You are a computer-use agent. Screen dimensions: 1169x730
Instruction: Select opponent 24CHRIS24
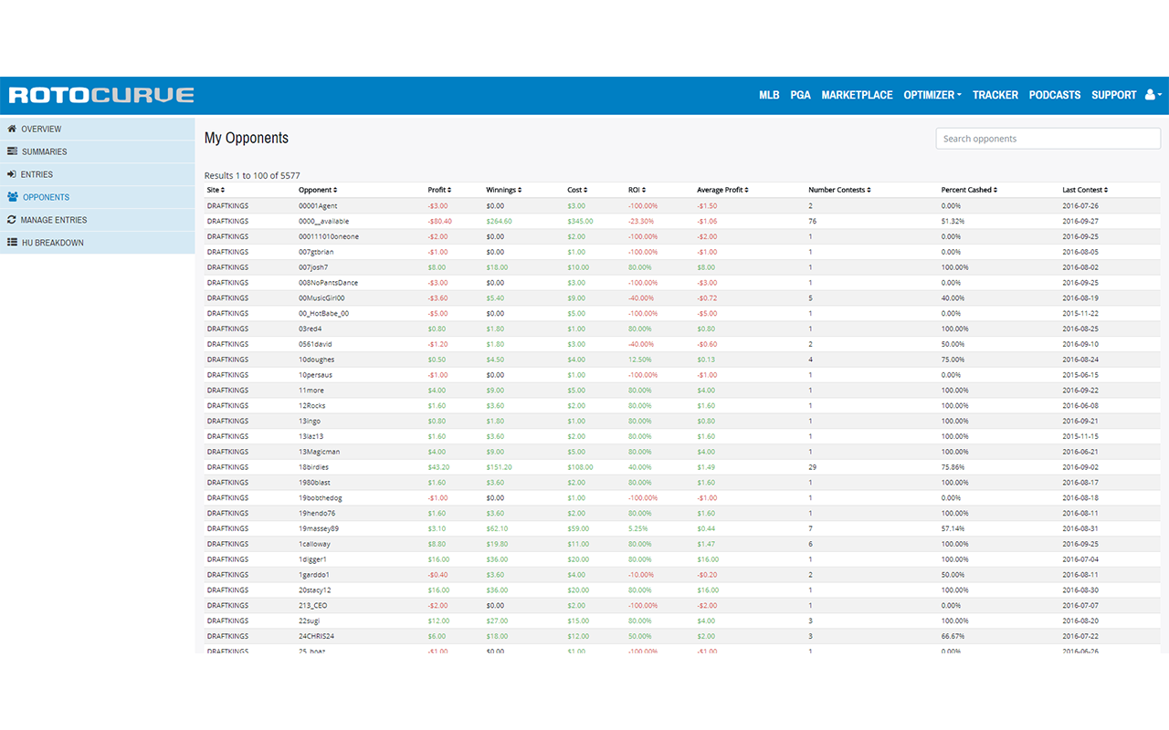click(x=316, y=637)
